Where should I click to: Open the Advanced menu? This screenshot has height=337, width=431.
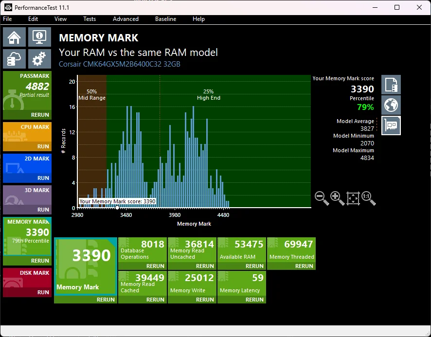point(126,19)
